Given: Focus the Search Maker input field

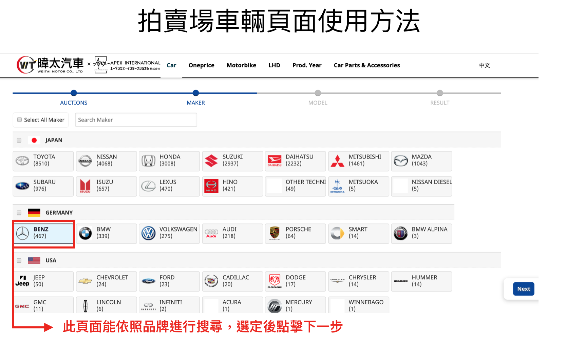Looking at the screenshot, I should point(136,120).
